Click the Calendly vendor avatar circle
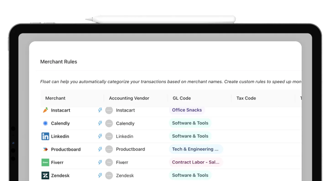Screen dimensions: 334x181 tap(109, 123)
